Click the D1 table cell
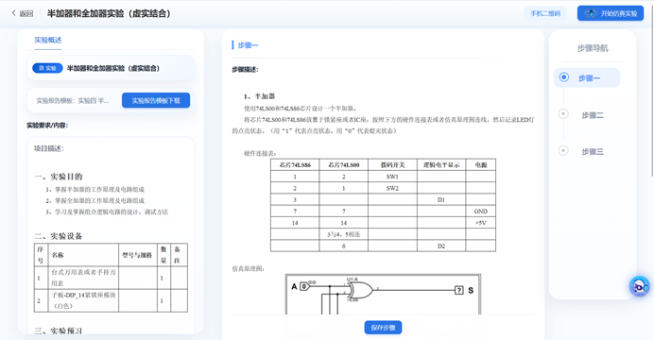The height and width of the screenshot is (340, 654). click(x=441, y=200)
